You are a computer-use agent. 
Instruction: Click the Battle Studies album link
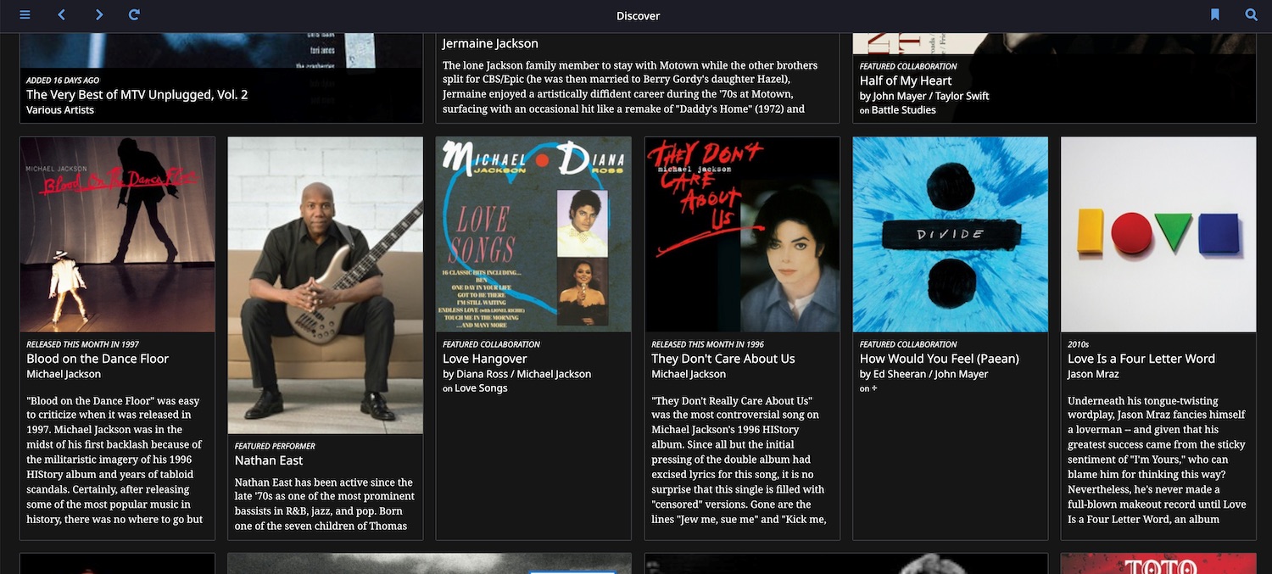coord(903,110)
